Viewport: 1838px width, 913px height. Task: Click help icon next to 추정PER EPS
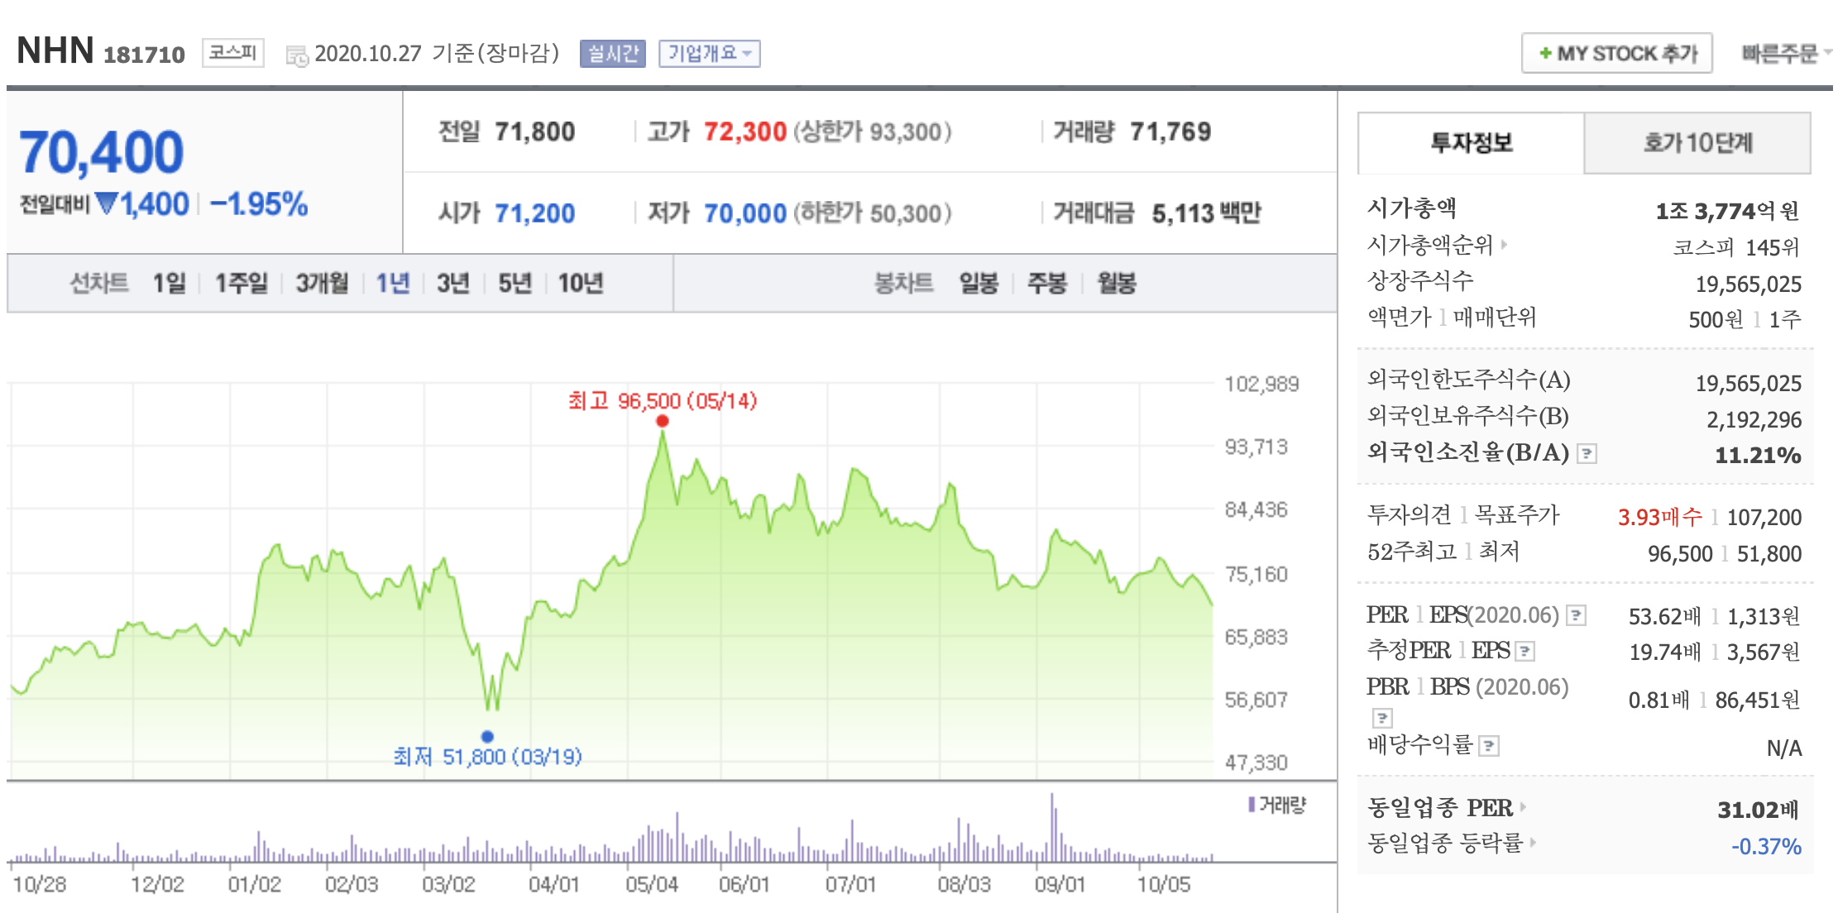1524,652
